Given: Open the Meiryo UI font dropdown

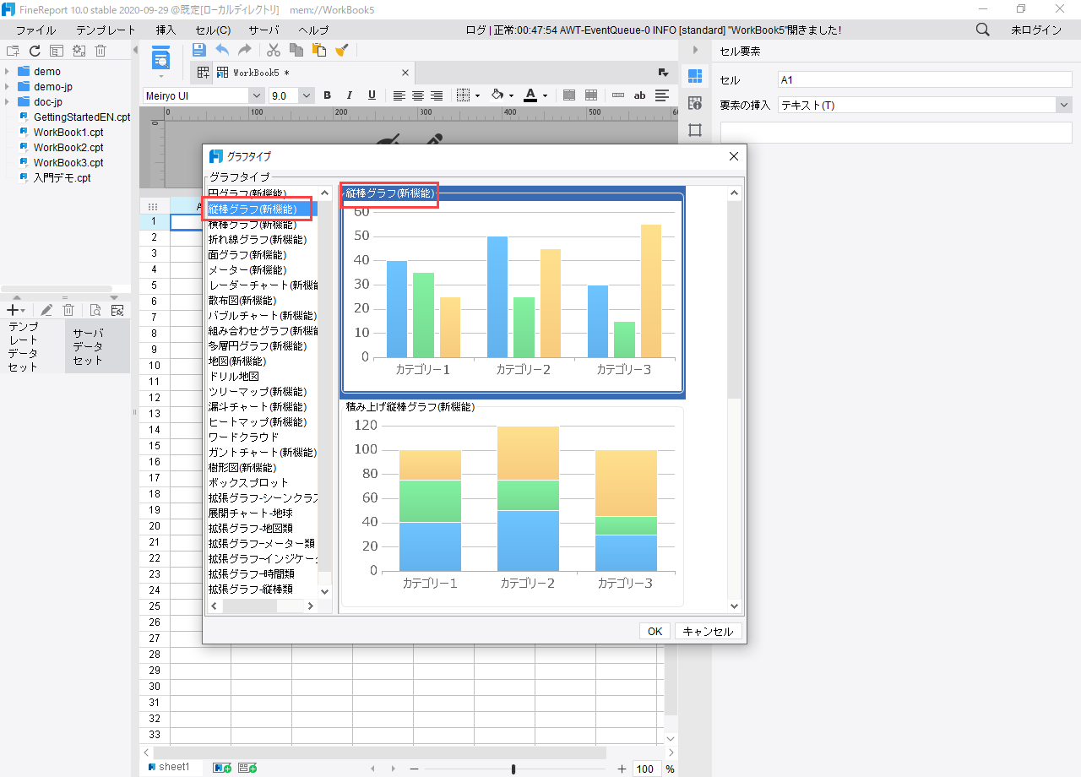Looking at the screenshot, I should pos(257,95).
